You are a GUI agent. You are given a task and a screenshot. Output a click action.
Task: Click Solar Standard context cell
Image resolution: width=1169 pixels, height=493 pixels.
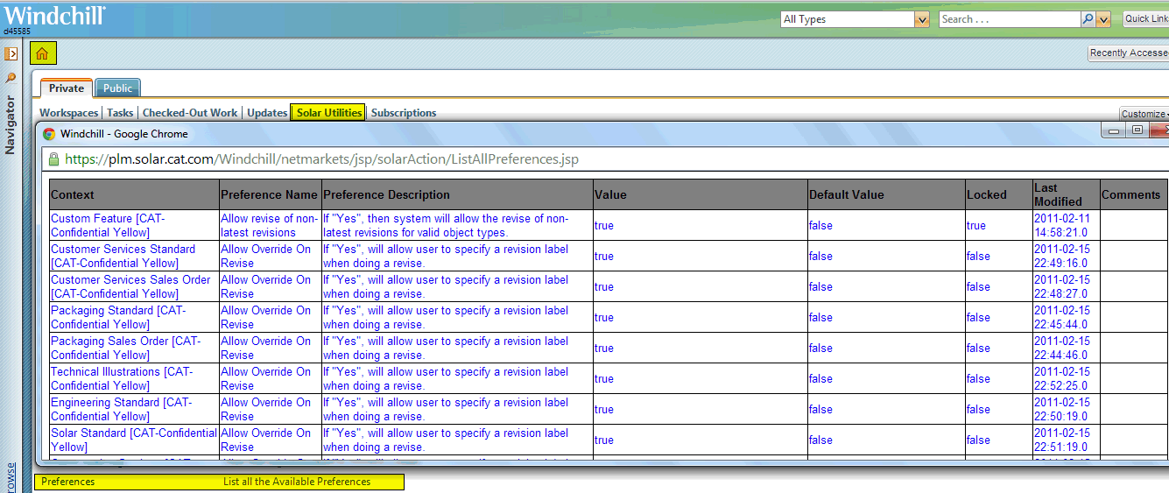133,440
